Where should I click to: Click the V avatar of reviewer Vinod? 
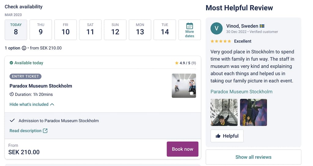pyautogui.click(x=217, y=28)
